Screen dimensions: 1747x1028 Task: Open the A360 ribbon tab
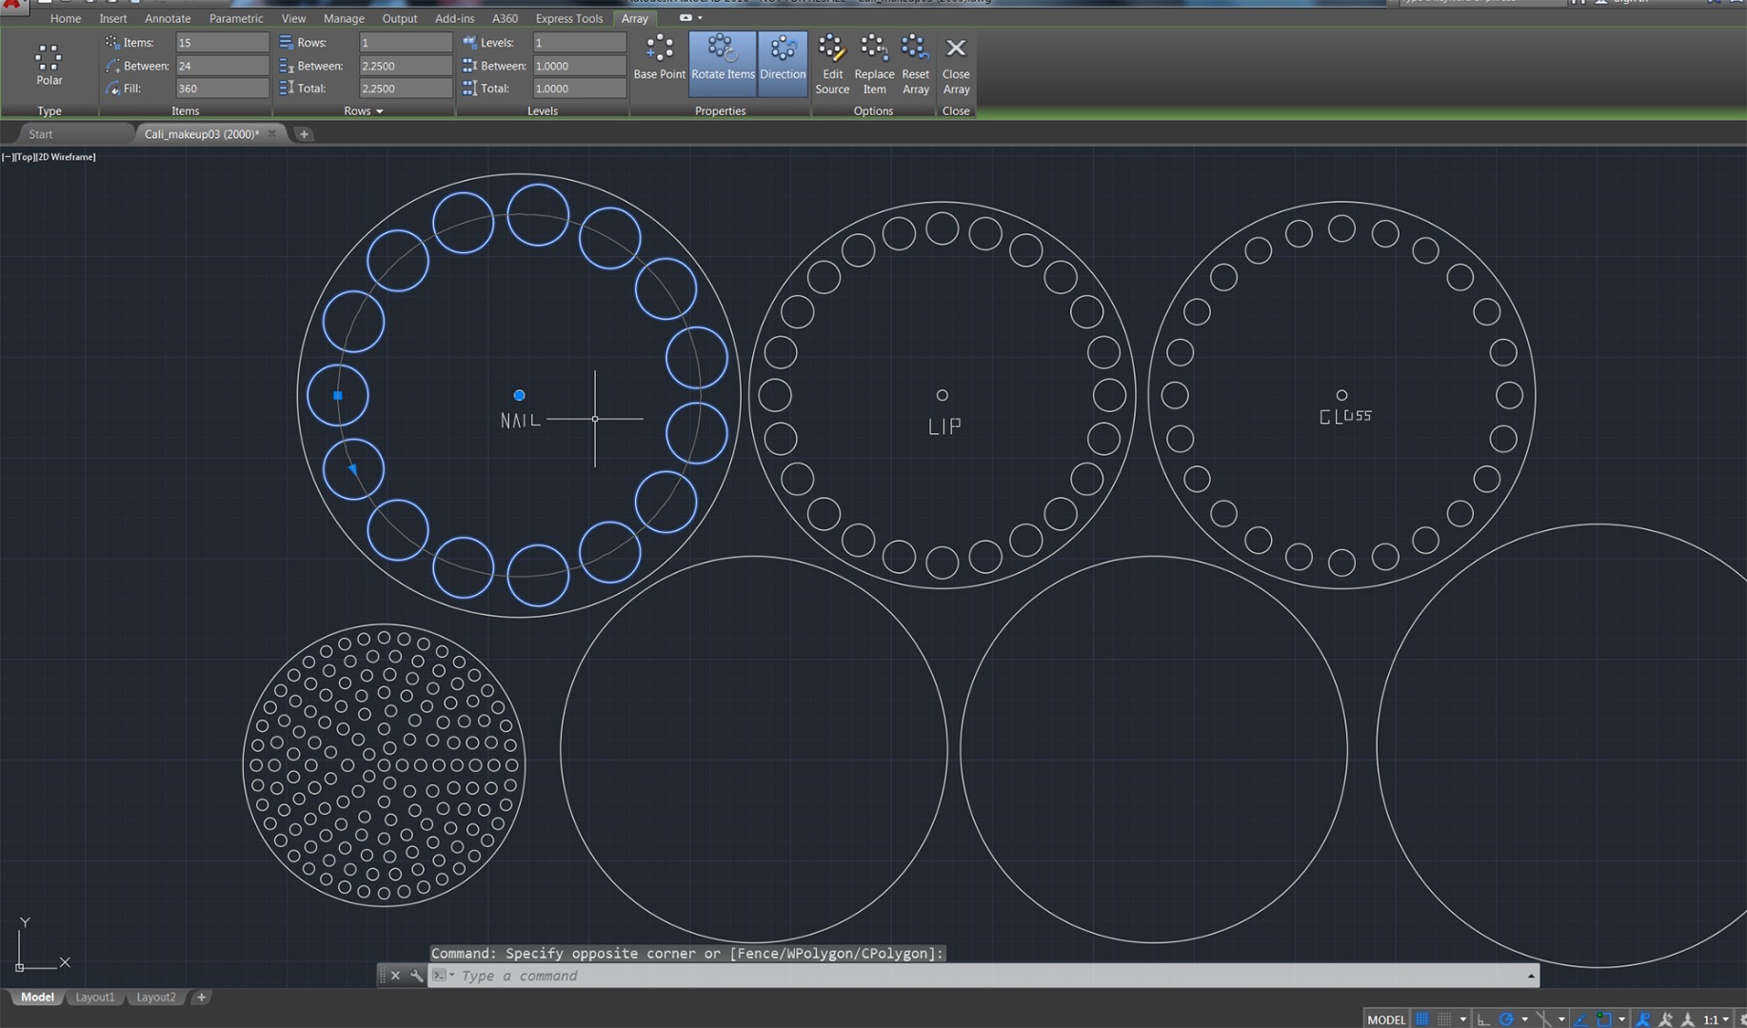coord(505,18)
